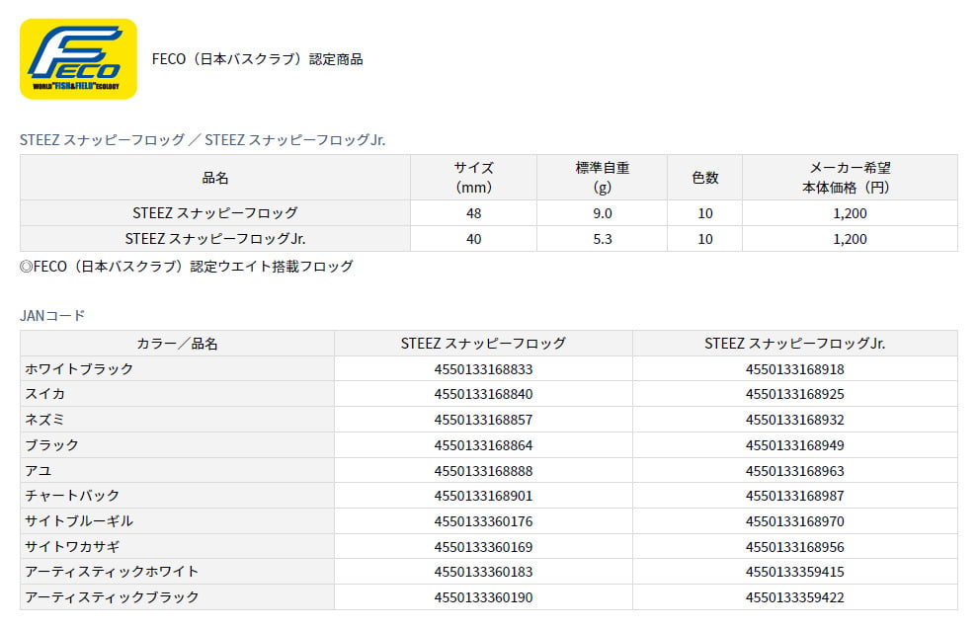Click JAN code 4550133360183
978x629 pixels.
[483, 572]
